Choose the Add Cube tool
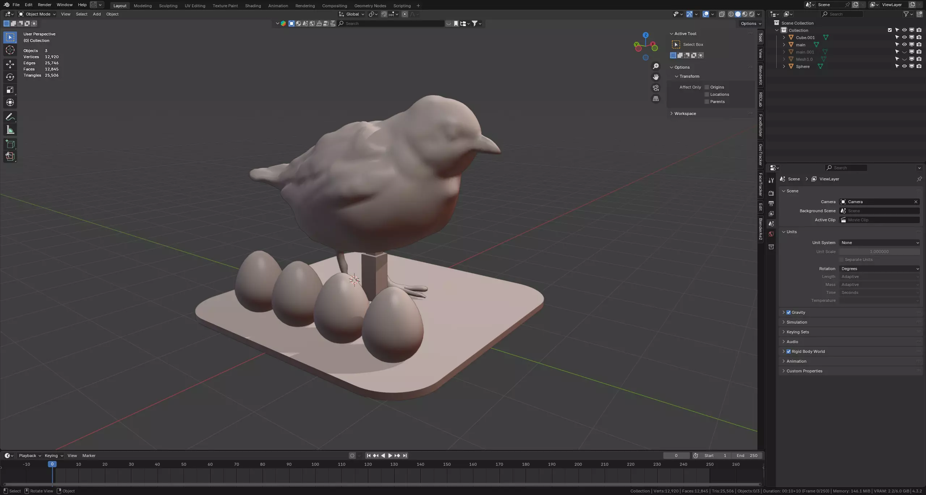Screen dimensions: 926x495 pos(10,144)
